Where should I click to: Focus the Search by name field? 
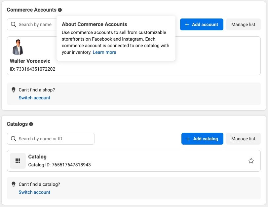click(x=35, y=24)
